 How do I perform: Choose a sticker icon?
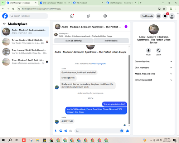[x=66, y=131]
